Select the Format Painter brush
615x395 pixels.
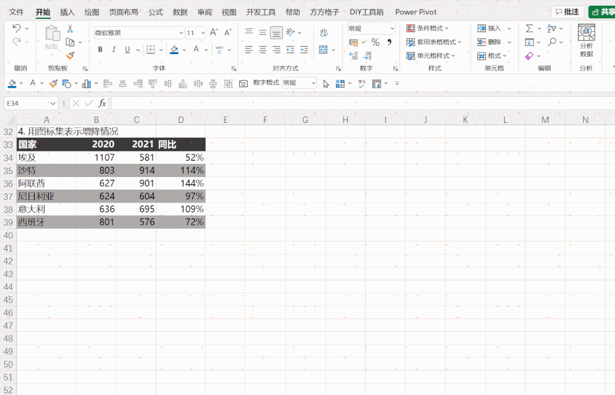pyautogui.click(x=70, y=56)
